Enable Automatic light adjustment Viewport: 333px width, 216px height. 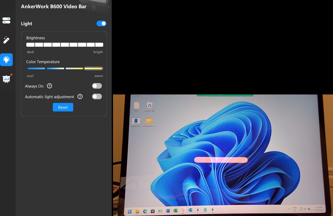coord(97,97)
